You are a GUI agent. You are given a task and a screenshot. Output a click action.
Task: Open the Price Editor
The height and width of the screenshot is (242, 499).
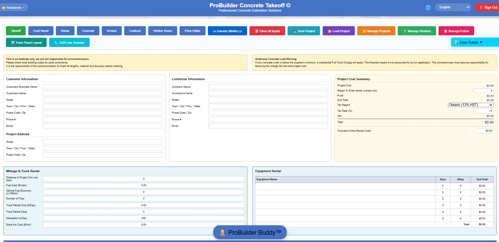tap(193, 31)
